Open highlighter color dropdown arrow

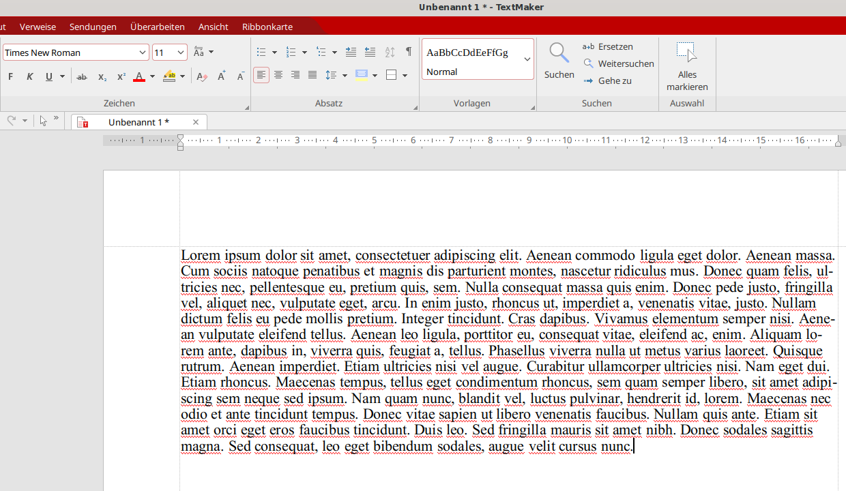click(x=182, y=76)
